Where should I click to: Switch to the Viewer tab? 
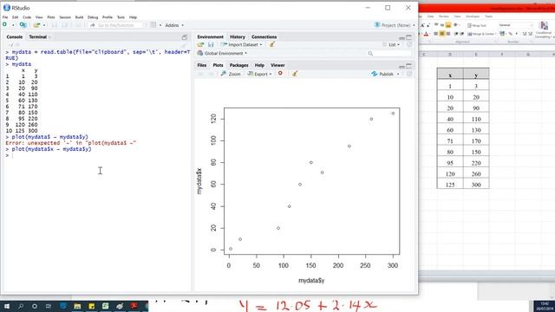click(277, 65)
